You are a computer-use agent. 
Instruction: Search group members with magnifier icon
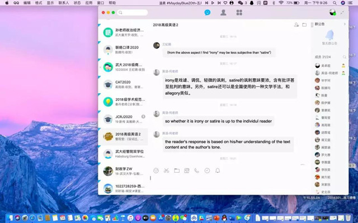[x=343, y=56]
